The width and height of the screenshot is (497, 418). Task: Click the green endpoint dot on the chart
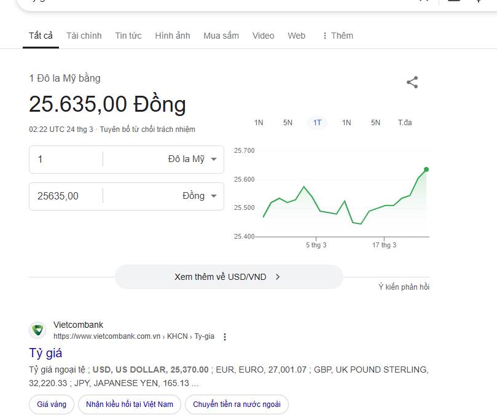[426, 169]
